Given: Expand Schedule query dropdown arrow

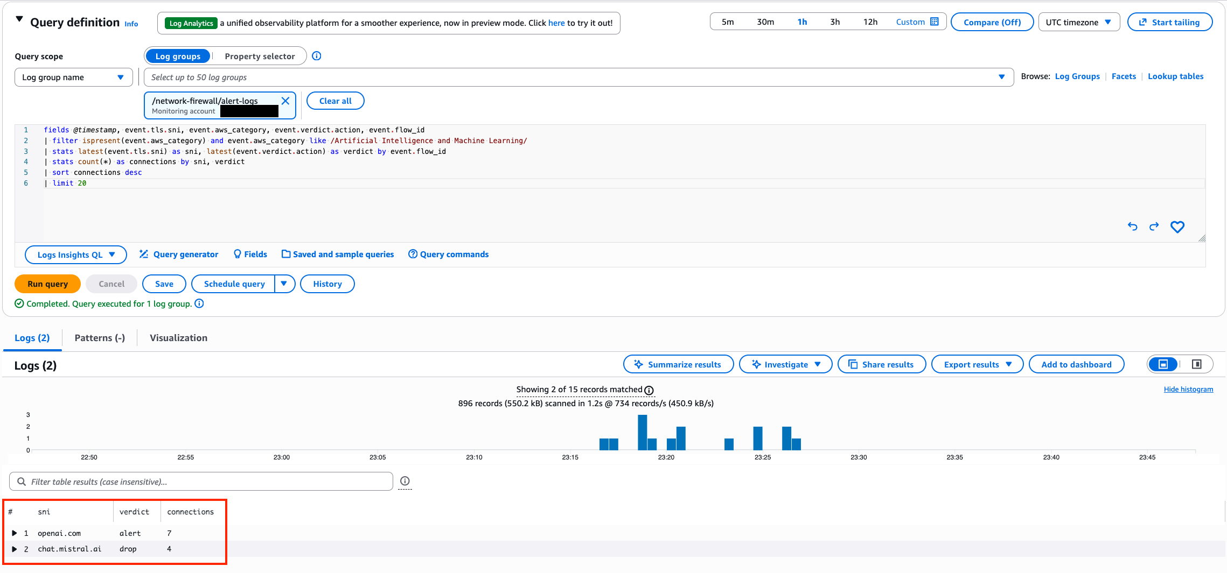Looking at the screenshot, I should coord(284,284).
